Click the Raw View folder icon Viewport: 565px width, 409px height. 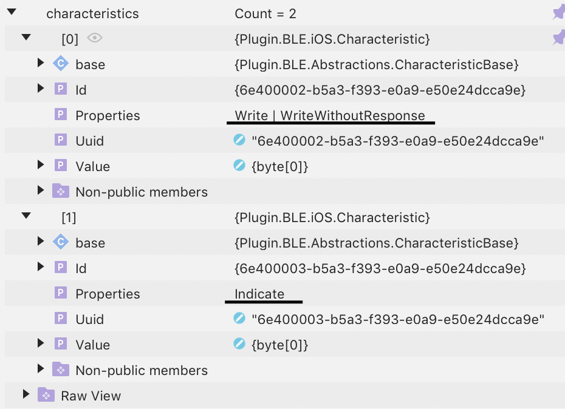click(45, 395)
